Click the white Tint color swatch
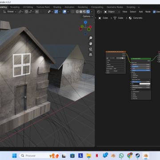This screenshot has width=160, height=160. pyautogui.click(x=145, y=84)
